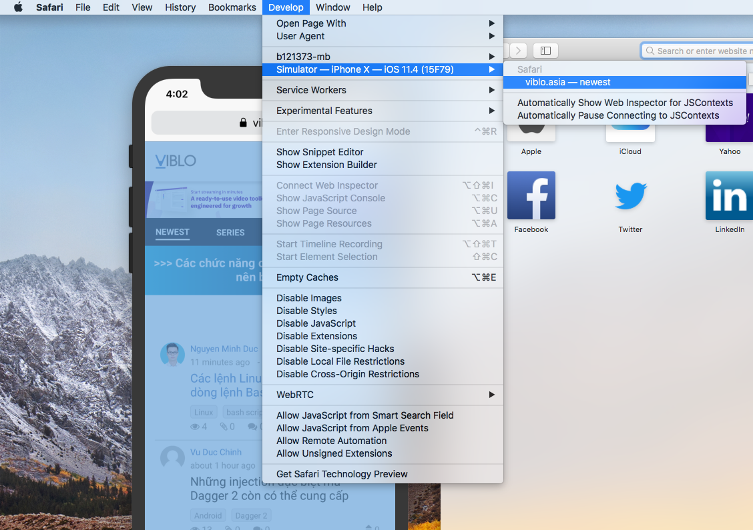Screen dimensions: 753x530
Task: Expand the WebRTC submenu
Action: [x=383, y=395]
